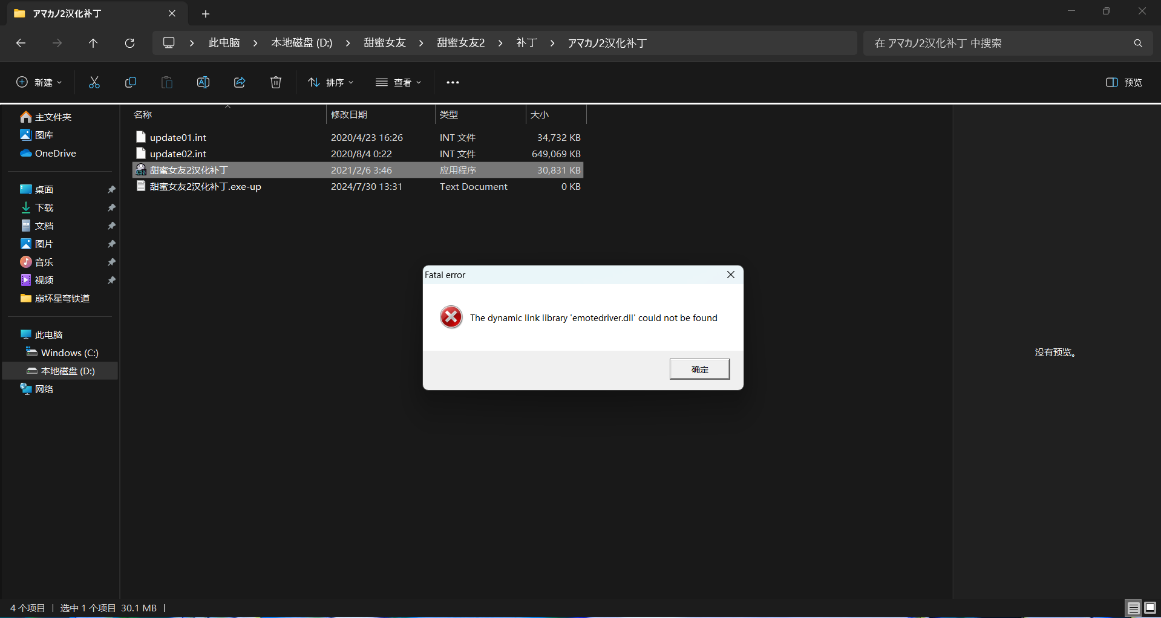Select file update02.int
This screenshot has width=1161, height=618.
[358, 154]
